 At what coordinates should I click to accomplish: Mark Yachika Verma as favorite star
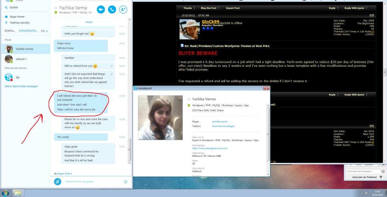tap(55, 7)
